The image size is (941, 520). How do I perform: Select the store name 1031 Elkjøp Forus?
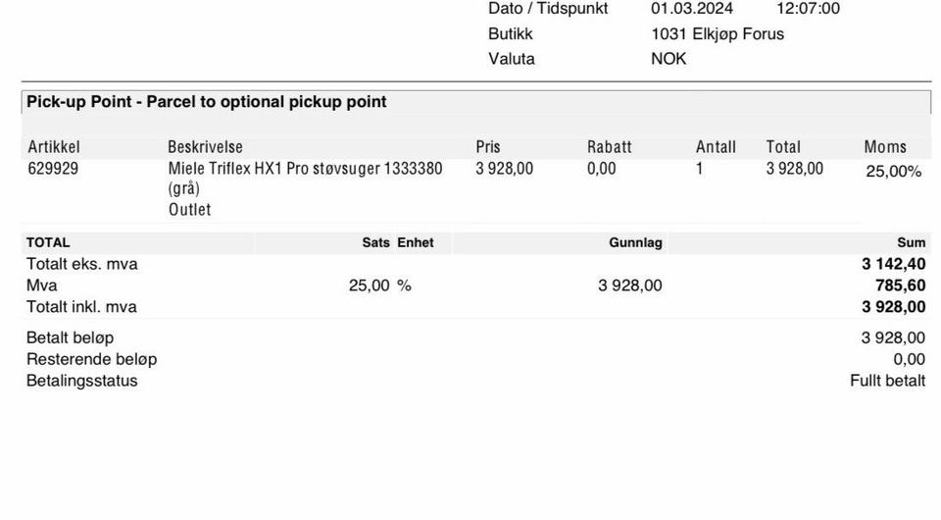tap(718, 33)
